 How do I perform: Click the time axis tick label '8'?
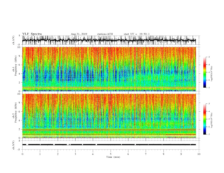click(x=163, y=154)
